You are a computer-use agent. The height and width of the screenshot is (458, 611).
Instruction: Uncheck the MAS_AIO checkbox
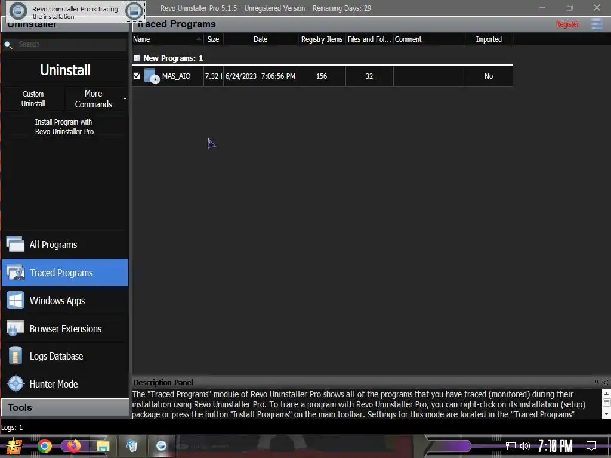137,76
